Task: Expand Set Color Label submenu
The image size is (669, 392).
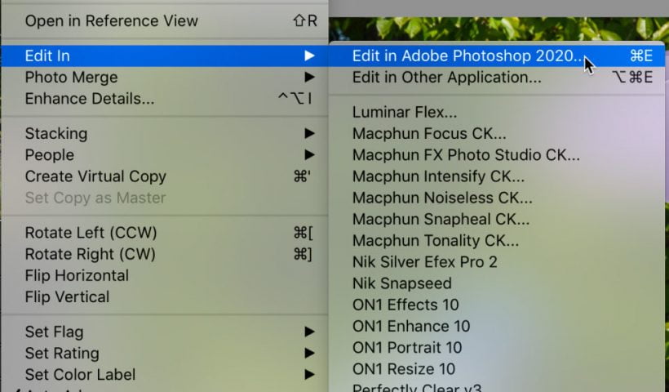Action: pos(164,375)
